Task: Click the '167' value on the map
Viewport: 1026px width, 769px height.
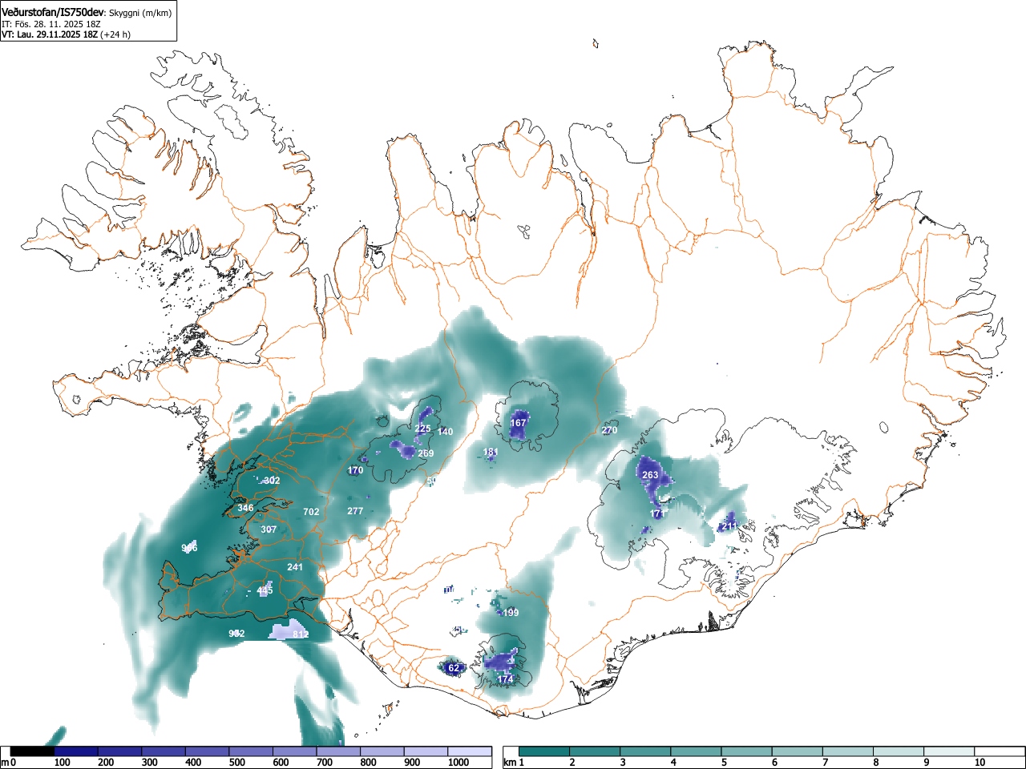Action: (519, 423)
